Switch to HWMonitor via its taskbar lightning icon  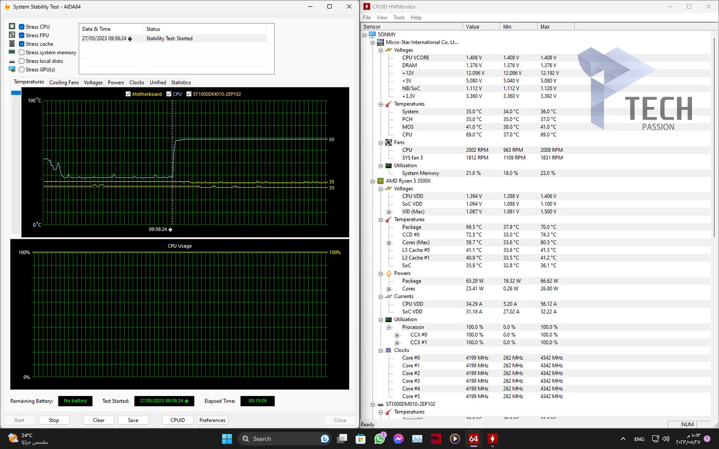pos(493,439)
